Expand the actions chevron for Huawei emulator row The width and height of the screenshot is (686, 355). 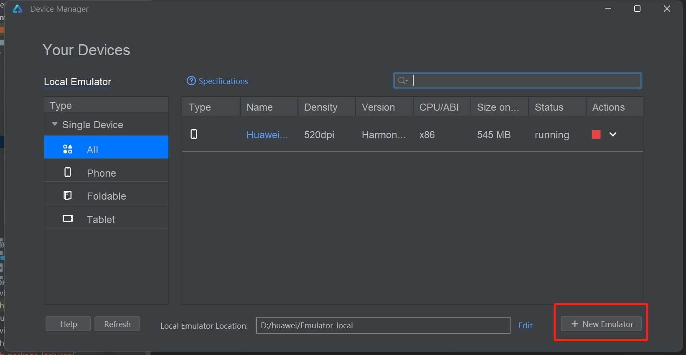click(613, 134)
